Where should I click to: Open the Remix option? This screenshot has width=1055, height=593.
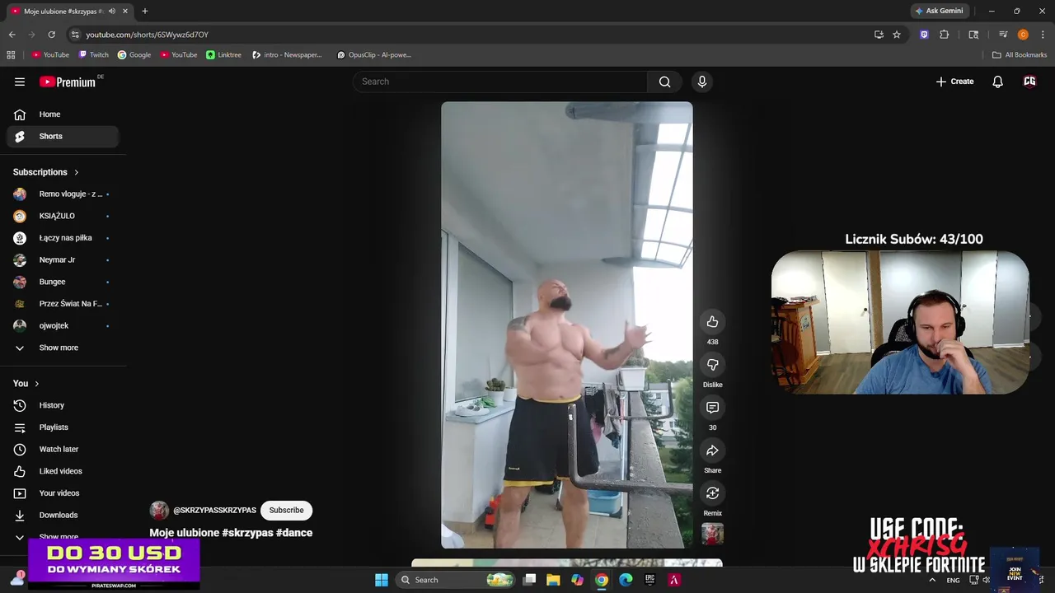[713, 493]
